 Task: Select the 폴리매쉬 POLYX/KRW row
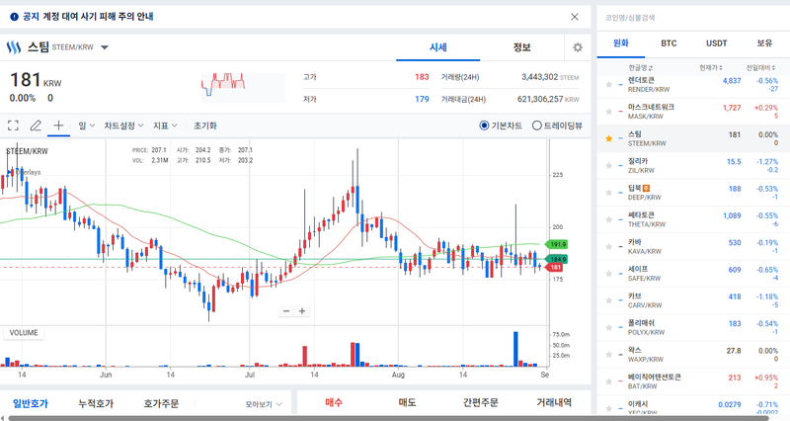tap(693, 328)
